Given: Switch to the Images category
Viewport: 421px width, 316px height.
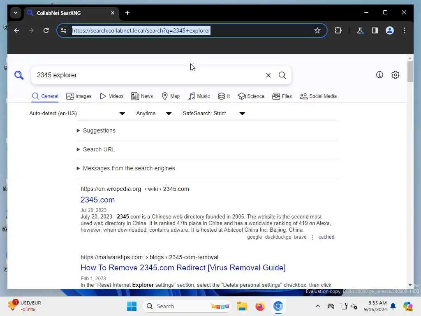Looking at the screenshot, I should pos(79,96).
